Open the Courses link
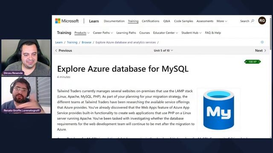 145,33
